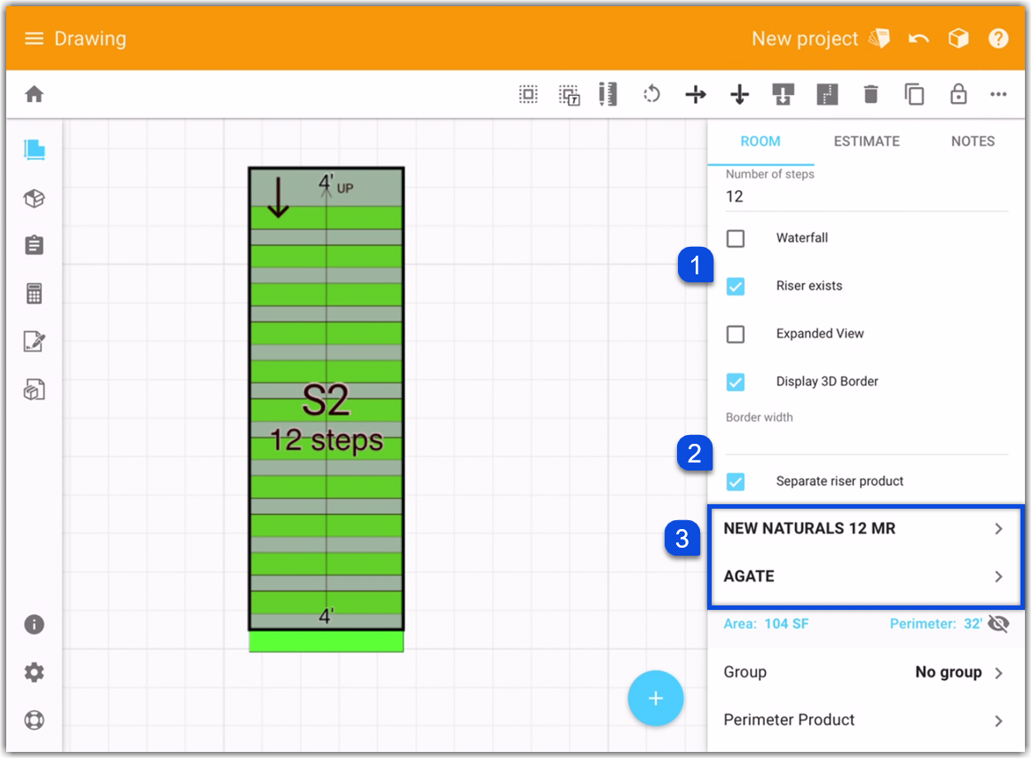Uncheck the Riser exists checkbox

[x=735, y=287]
